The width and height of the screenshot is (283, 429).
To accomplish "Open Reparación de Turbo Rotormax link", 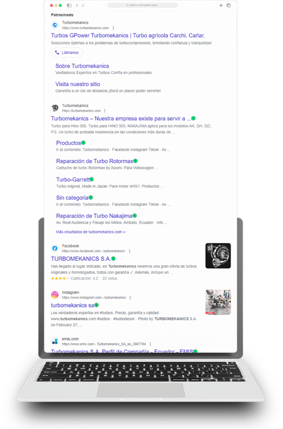I will [95, 161].
